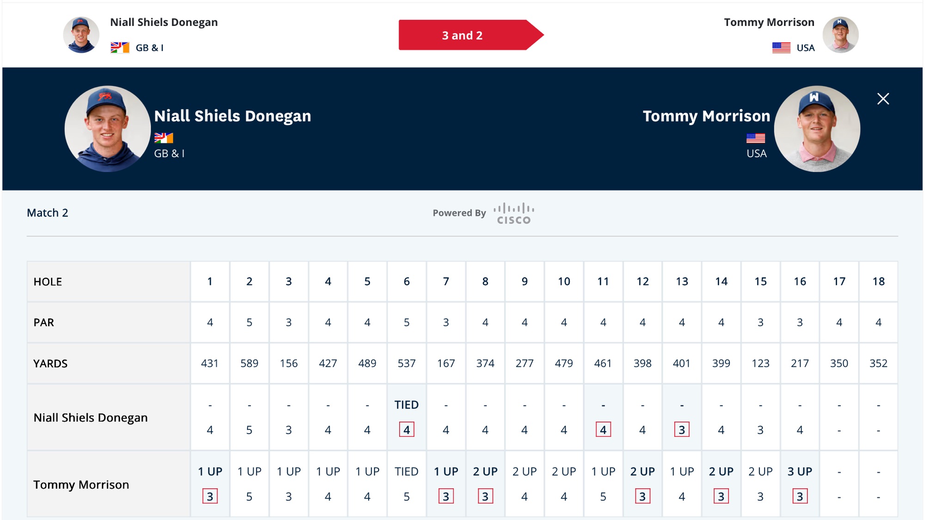The width and height of the screenshot is (925, 520).
Task: Click Niall Shiels Donegan name link at top
Action: (x=164, y=22)
